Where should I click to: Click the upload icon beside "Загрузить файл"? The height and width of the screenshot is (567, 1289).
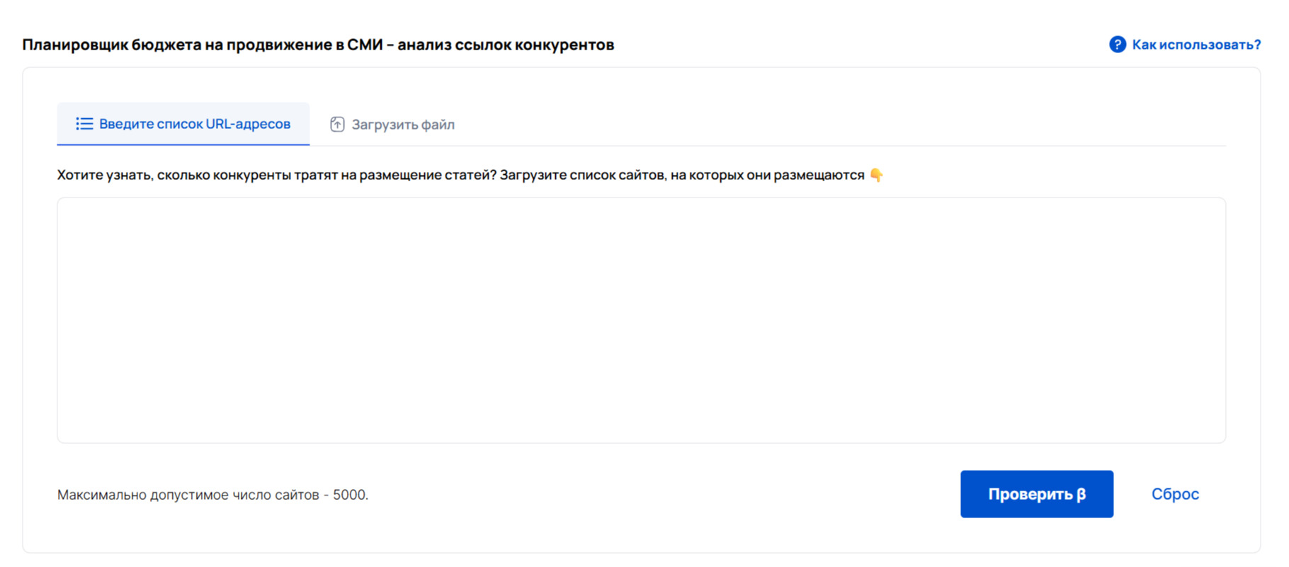[337, 125]
